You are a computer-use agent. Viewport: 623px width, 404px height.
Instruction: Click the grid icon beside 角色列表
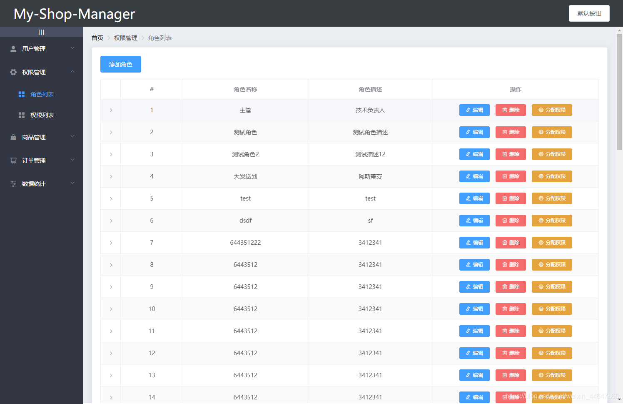(22, 94)
